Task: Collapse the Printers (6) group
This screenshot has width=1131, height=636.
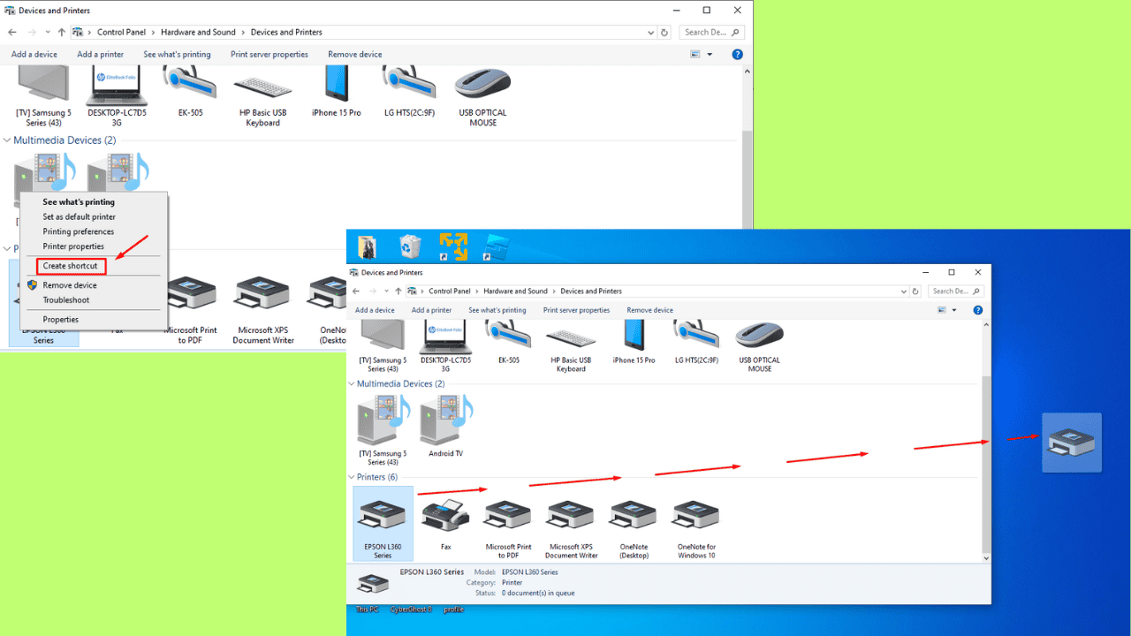Action: point(352,477)
